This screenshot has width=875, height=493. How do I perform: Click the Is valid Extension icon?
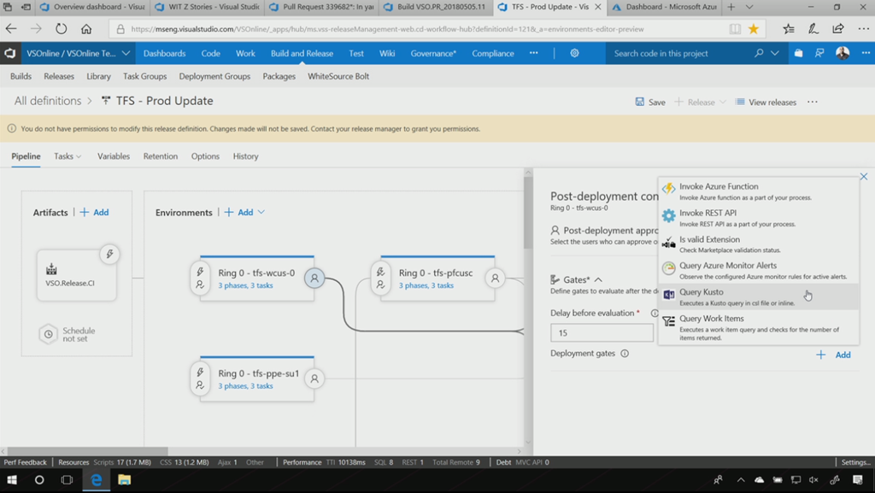click(x=668, y=242)
